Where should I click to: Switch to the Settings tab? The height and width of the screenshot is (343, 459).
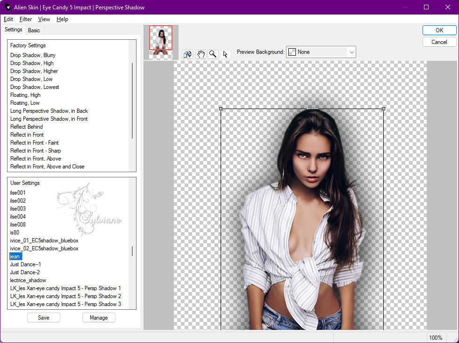tap(14, 29)
